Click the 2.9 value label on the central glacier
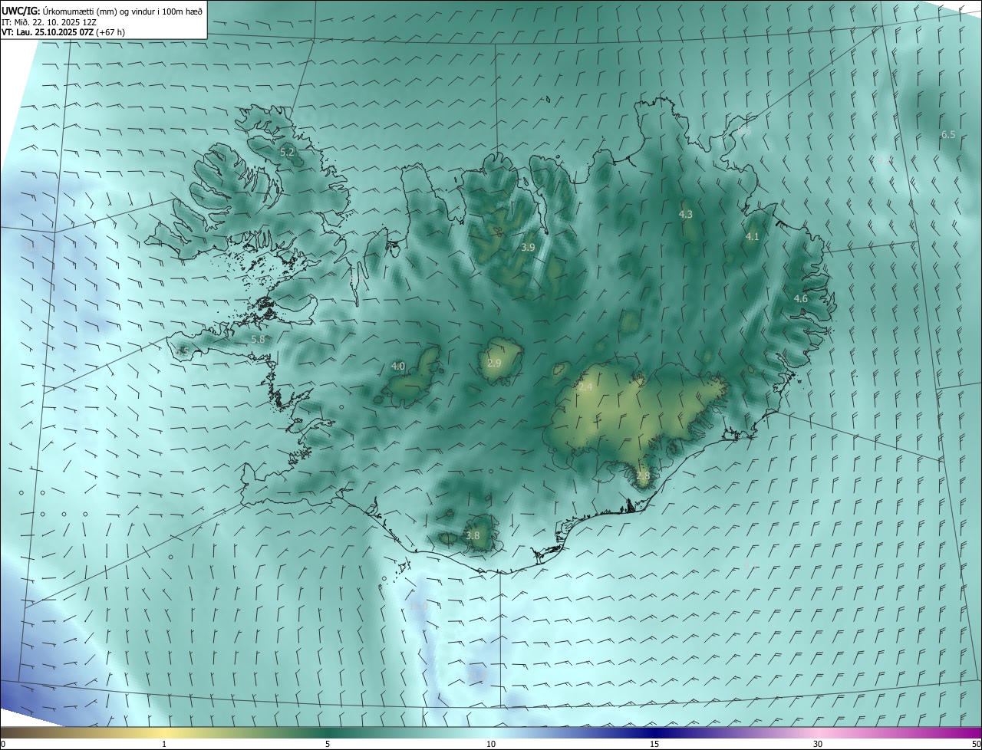The height and width of the screenshot is (750, 982). [x=494, y=363]
